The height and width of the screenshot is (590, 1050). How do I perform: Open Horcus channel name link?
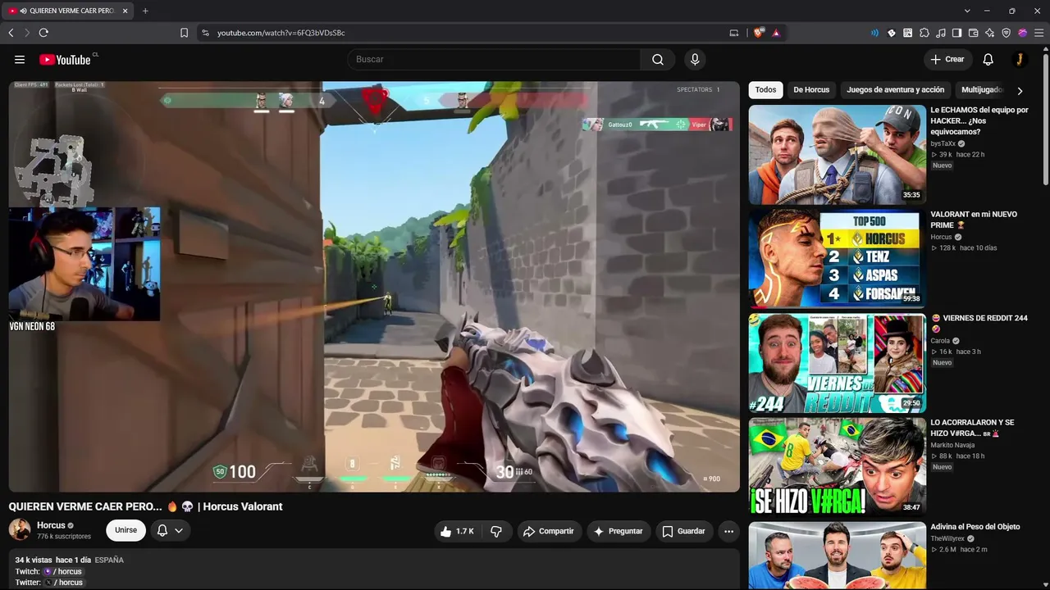click(51, 525)
